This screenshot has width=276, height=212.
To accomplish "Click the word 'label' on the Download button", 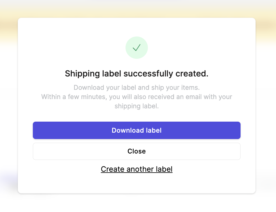I will (x=154, y=130).
